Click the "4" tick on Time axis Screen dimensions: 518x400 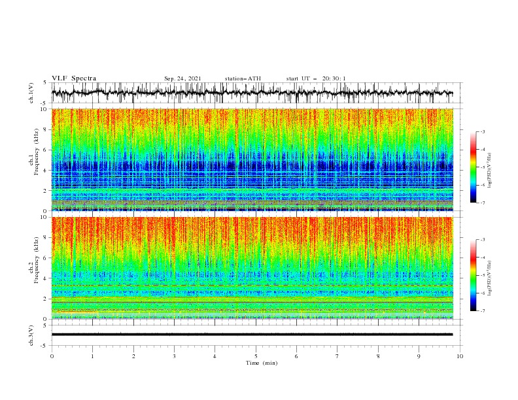coord(215,356)
